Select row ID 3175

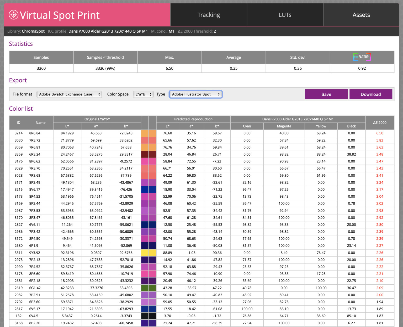[x=19, y=274]
